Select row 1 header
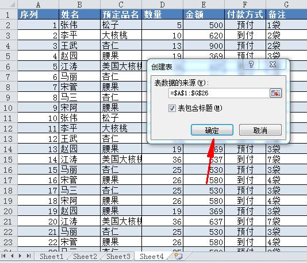This screenshot has width=307, height=263. [9, 14]
